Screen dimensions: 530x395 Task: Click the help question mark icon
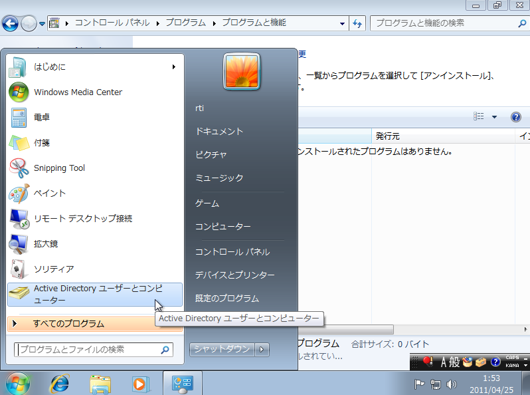516,117
